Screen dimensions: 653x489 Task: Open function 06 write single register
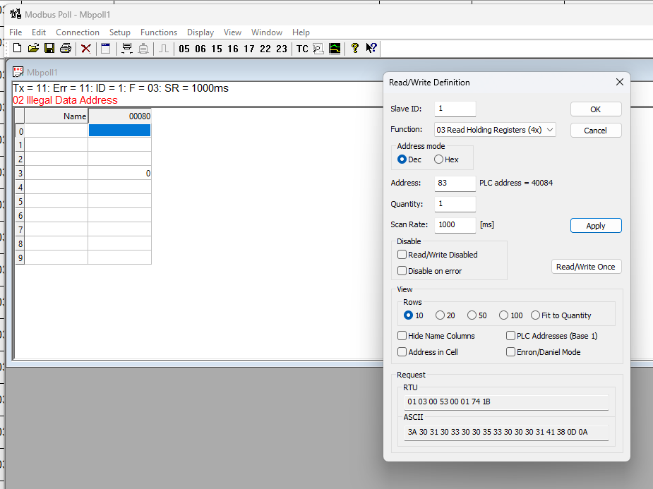click(200, 49)
